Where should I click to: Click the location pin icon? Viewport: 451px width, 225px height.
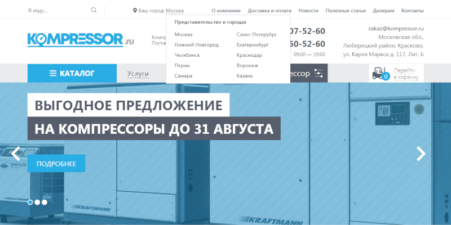pos(135,11)
